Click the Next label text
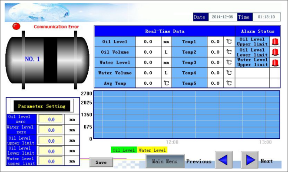Screen dimensions: 288x172 (267, 161)
